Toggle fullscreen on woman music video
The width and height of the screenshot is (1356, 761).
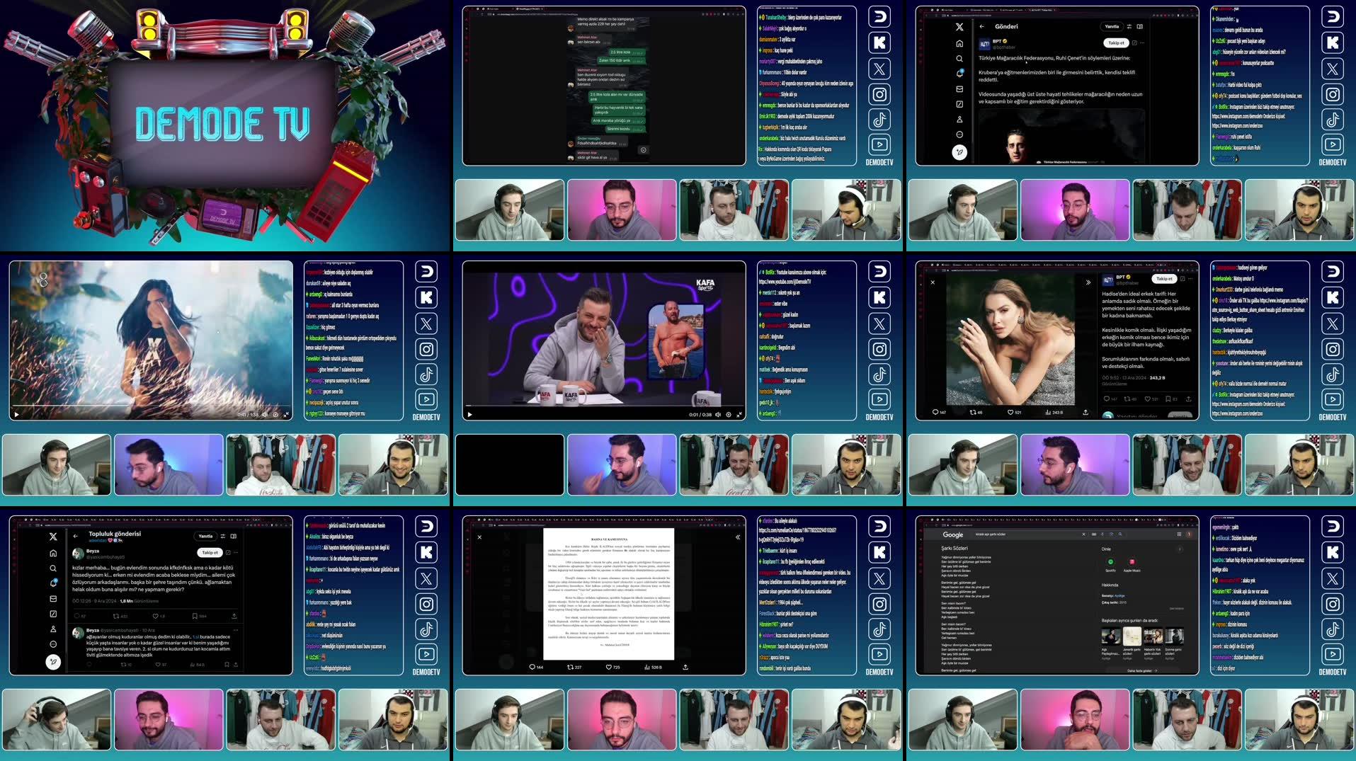pyautogui.click(x=286, y=415)
